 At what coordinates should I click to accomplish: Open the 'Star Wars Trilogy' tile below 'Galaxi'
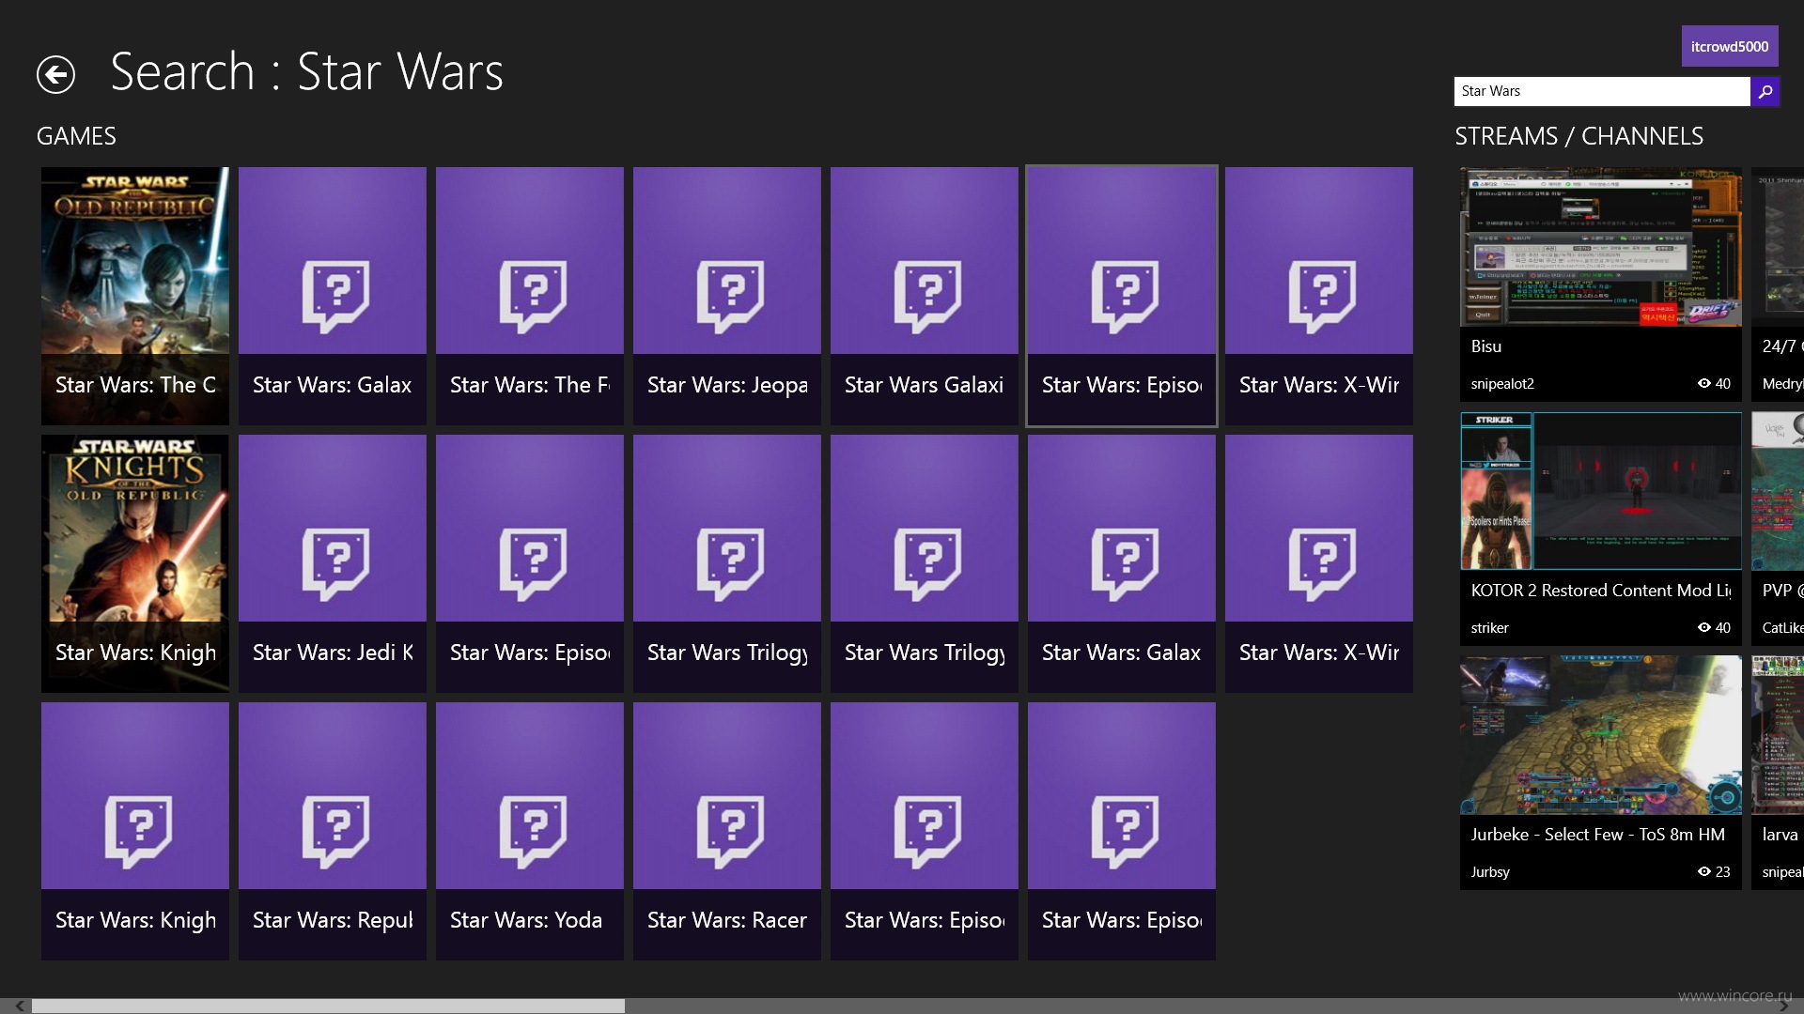(x=925, y=563)
